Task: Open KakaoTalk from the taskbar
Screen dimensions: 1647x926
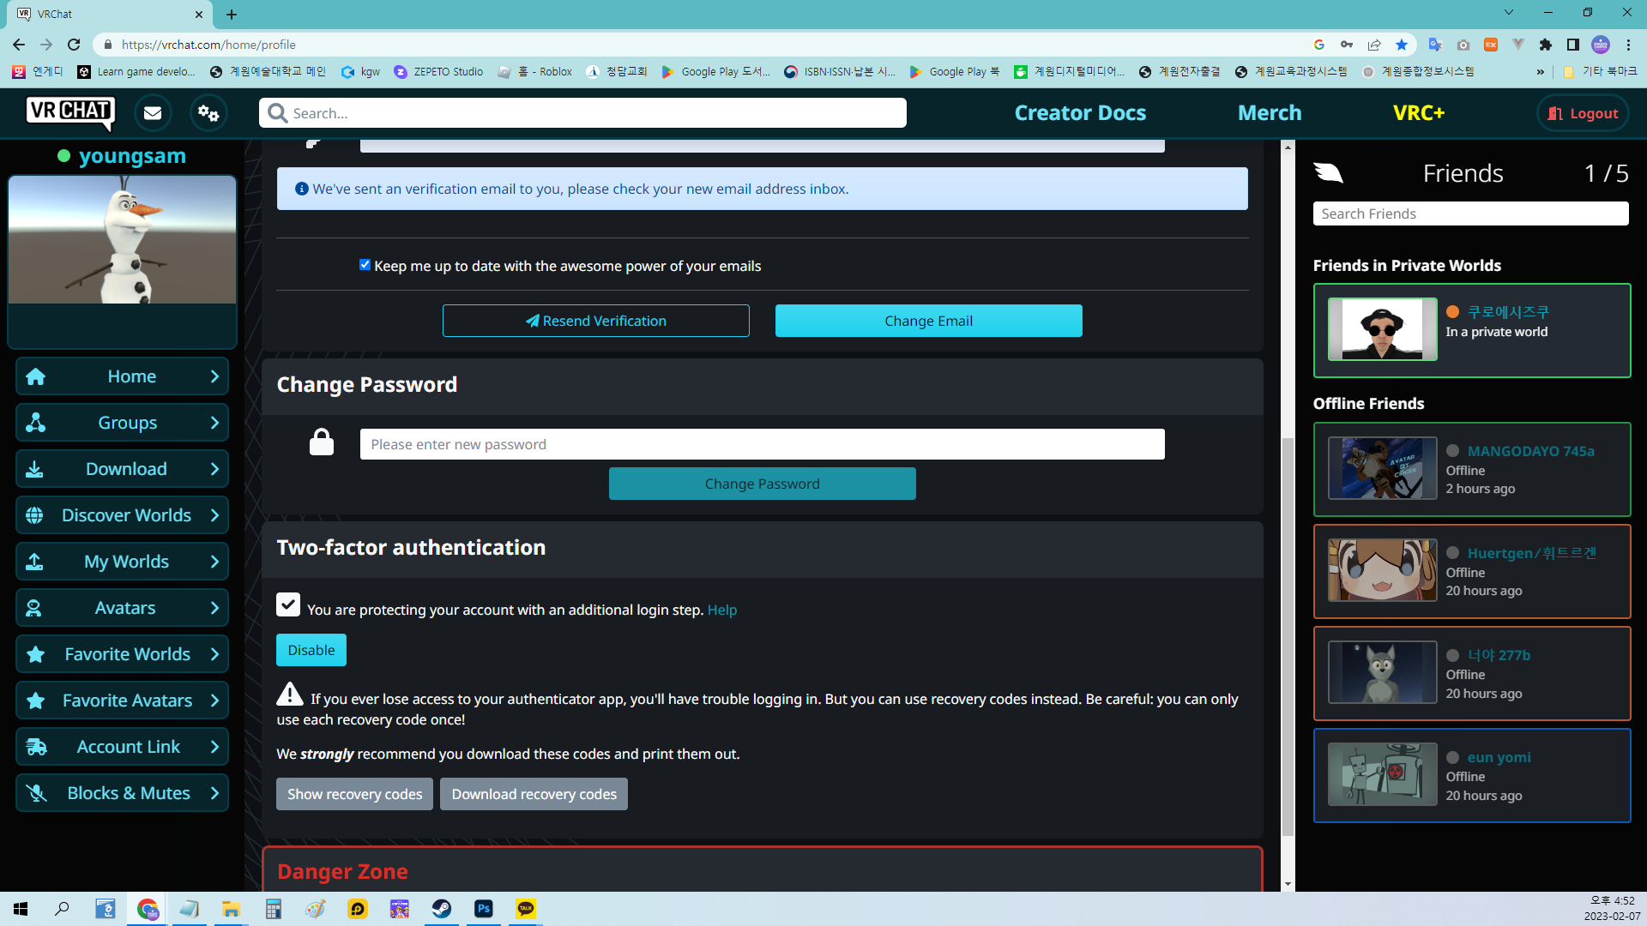Action: click(526, 909)
